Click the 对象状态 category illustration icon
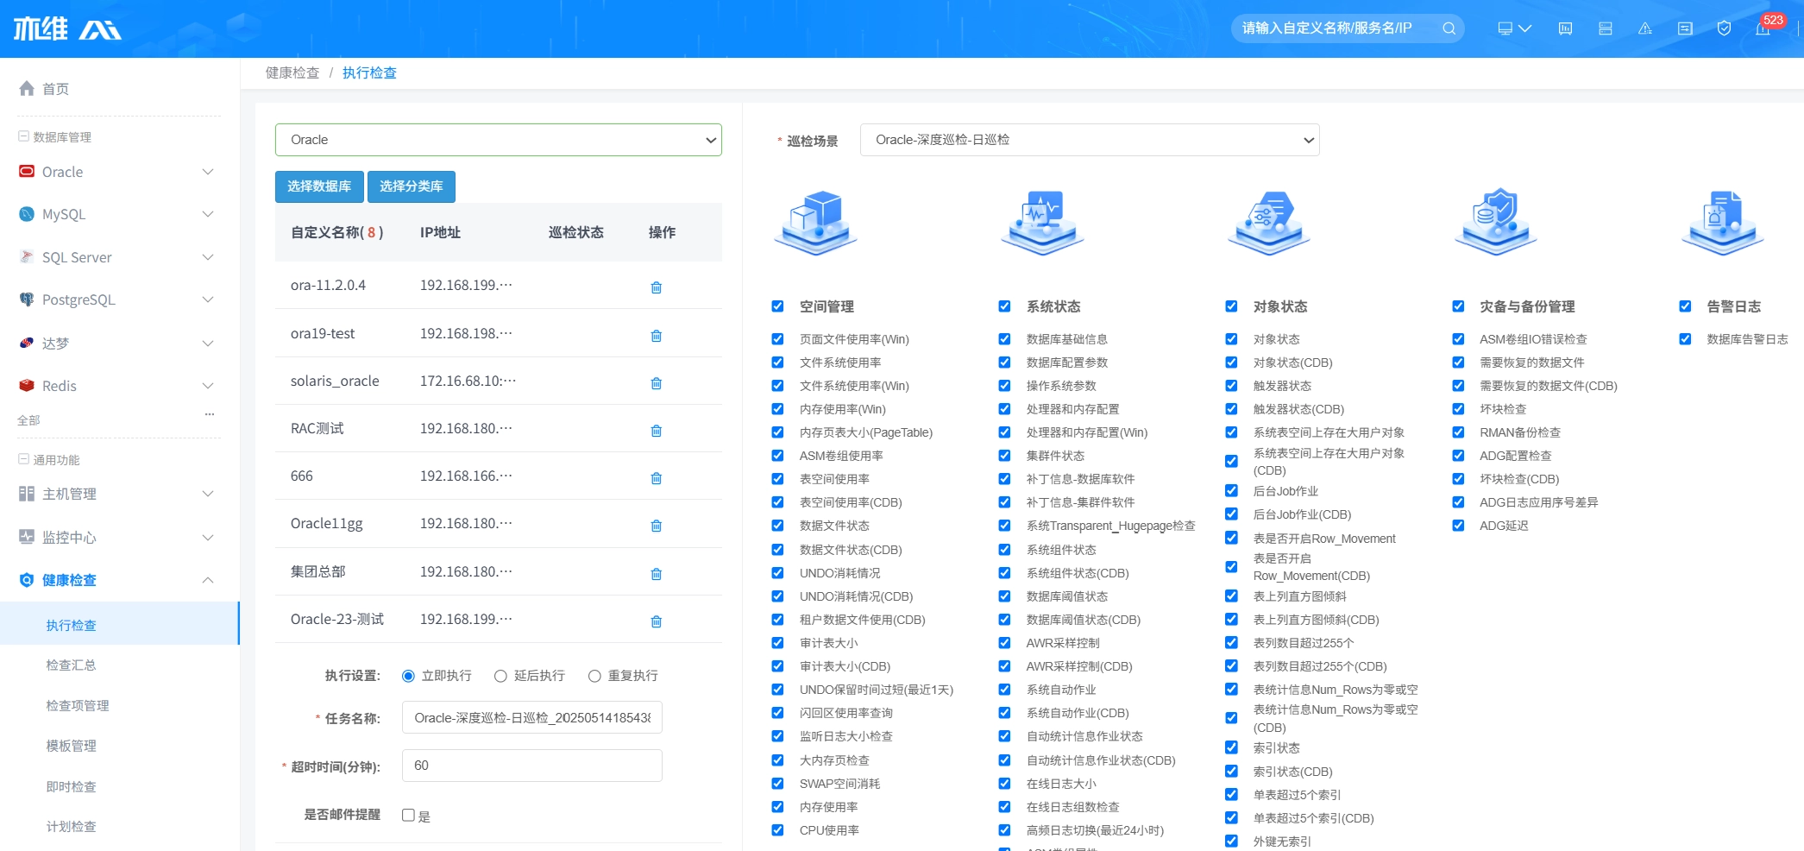Screen dimensions: 1804x851 click(1269, 222)
